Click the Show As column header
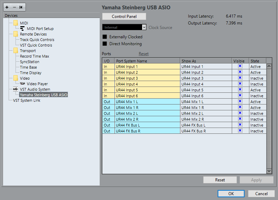Viewport: 278px width, 200px height. point(206,61)
